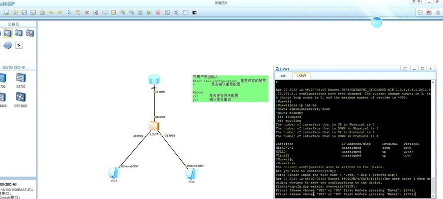
Task: Select the hand pan tool
Action: [x=78, y=12]
